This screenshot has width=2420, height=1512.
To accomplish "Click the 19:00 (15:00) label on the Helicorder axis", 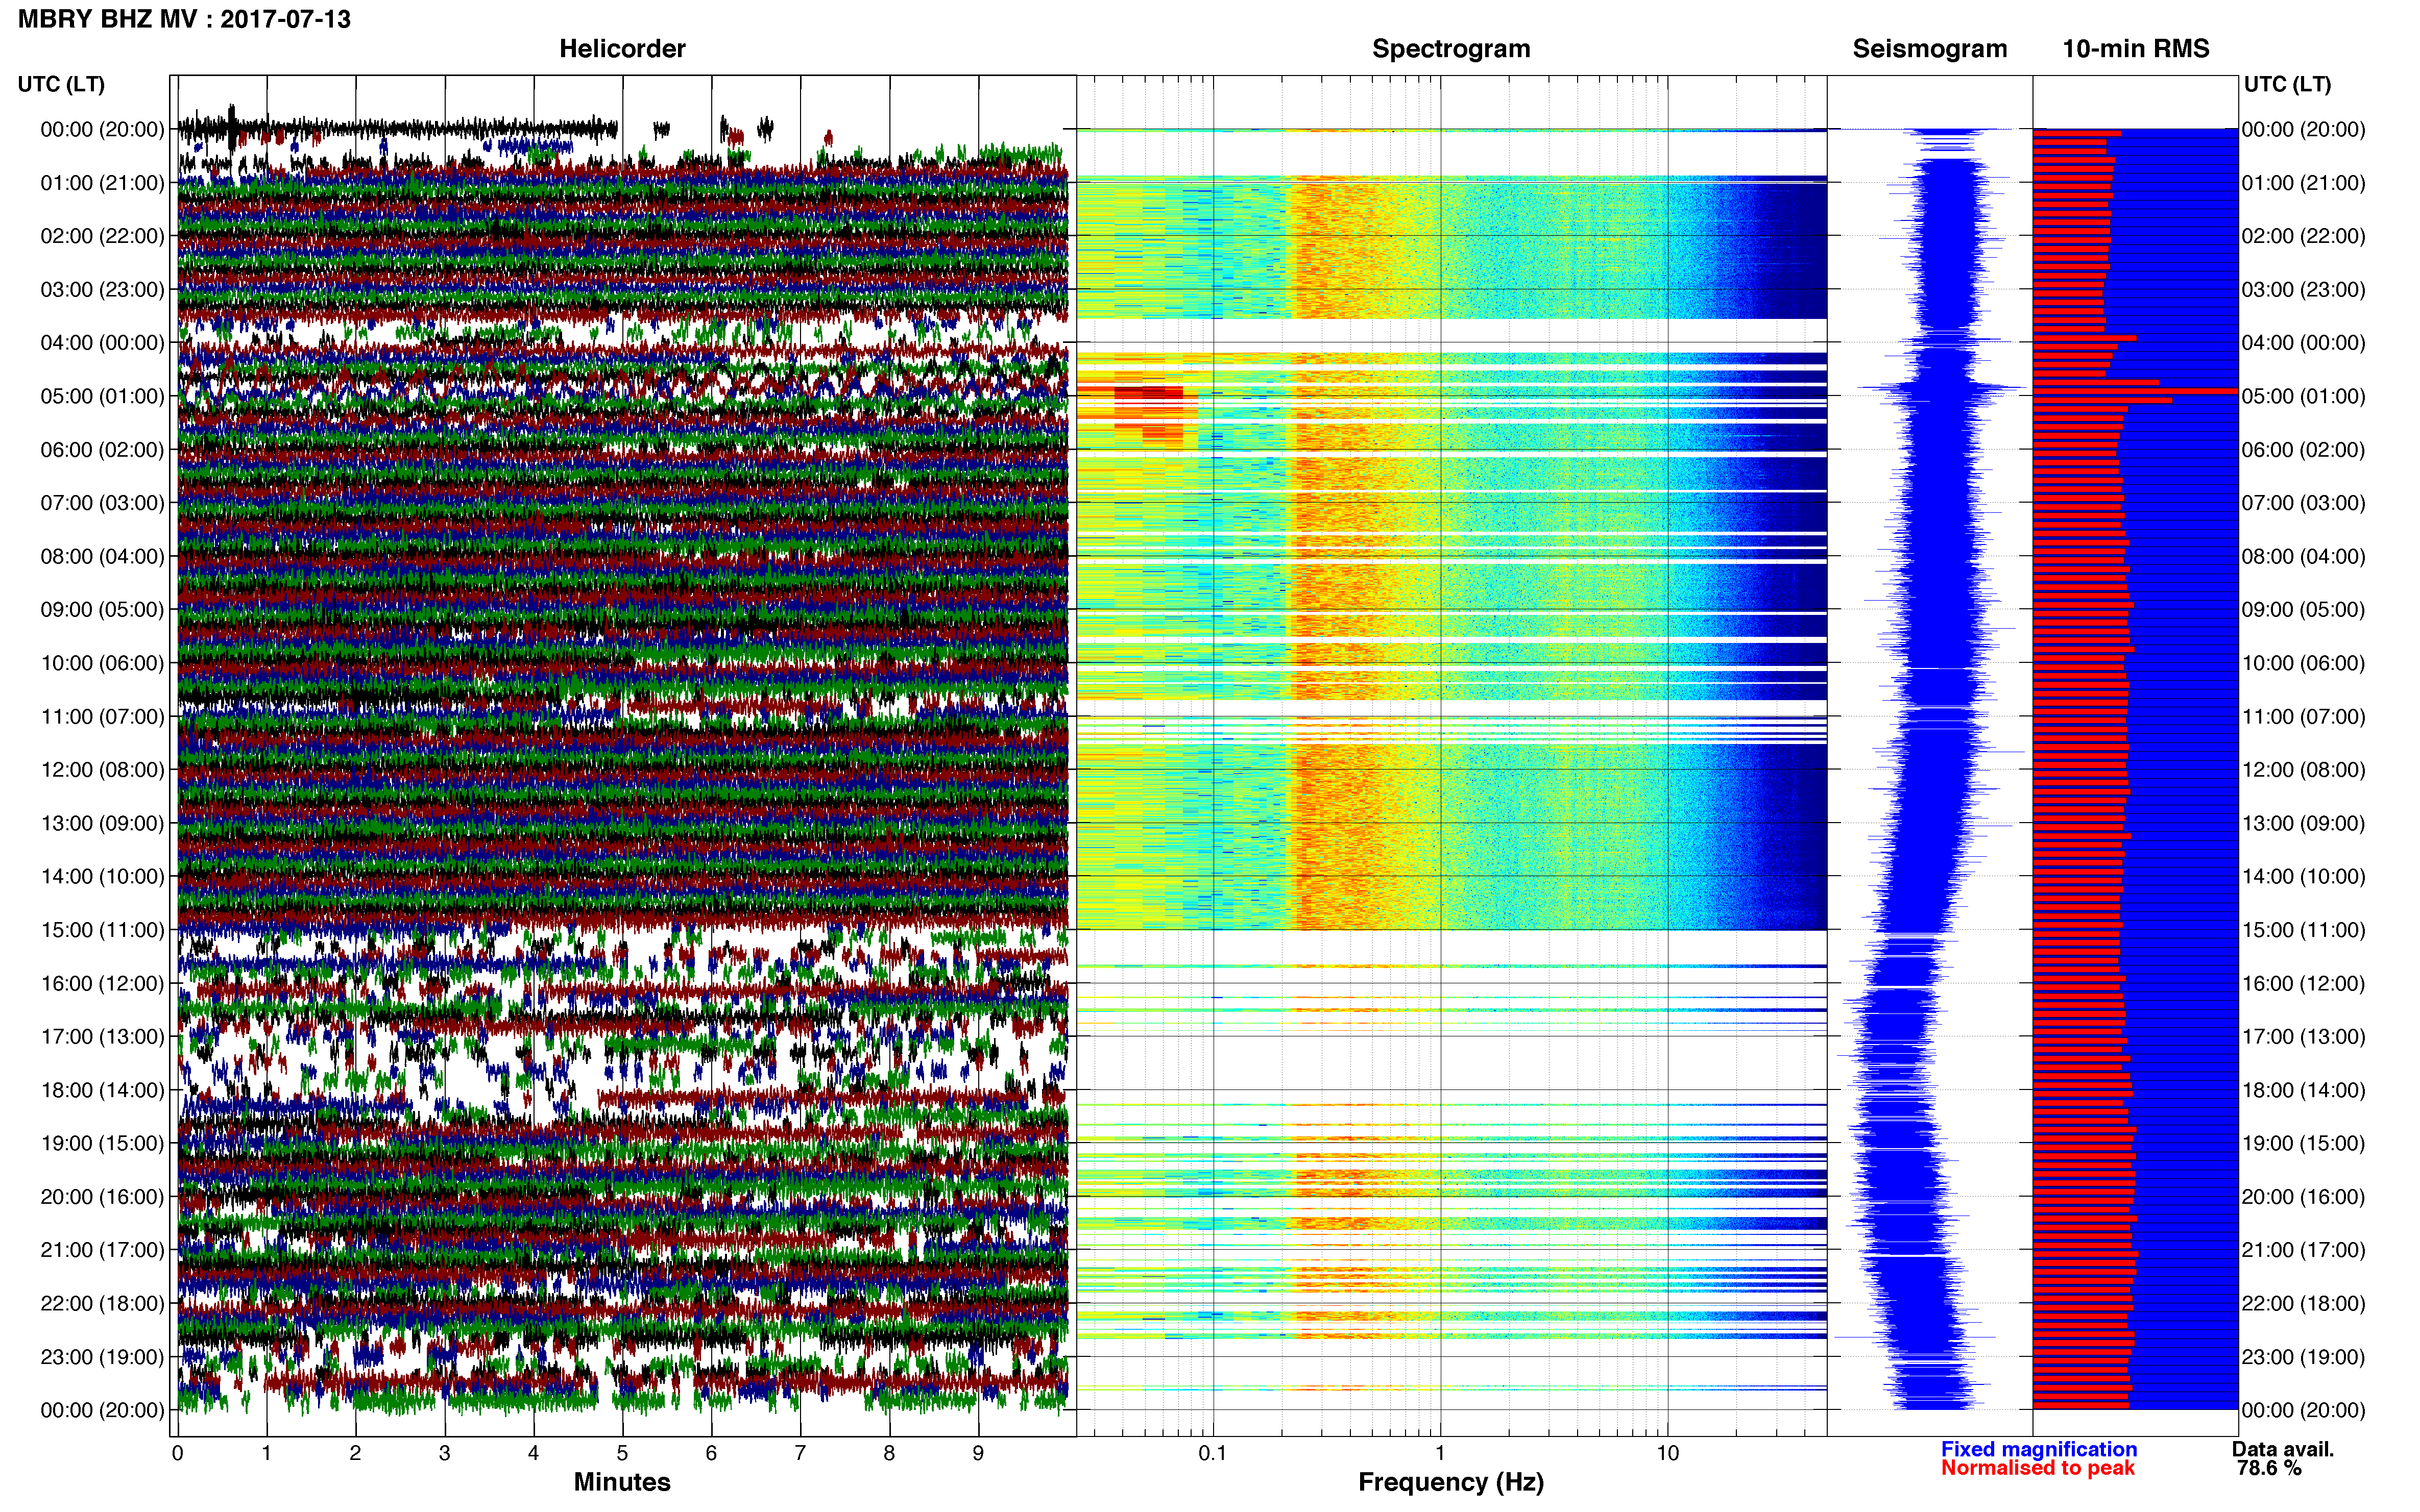I will (102, 1143).
